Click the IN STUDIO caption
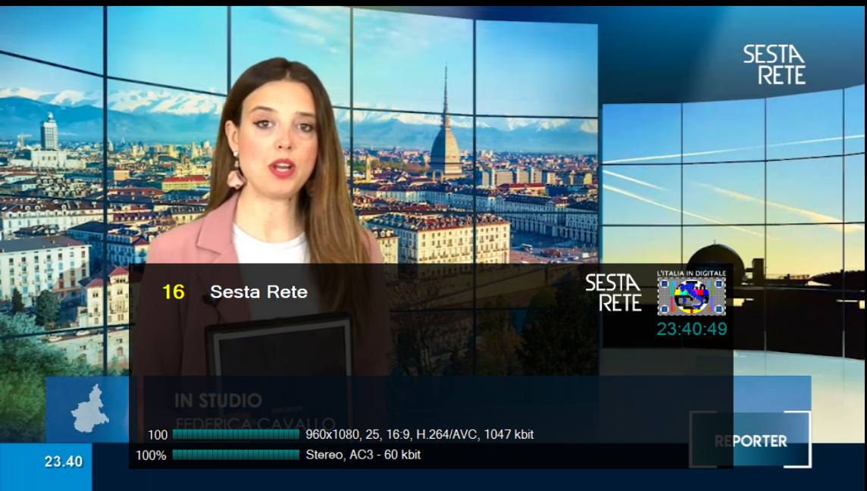 (218, 400)
